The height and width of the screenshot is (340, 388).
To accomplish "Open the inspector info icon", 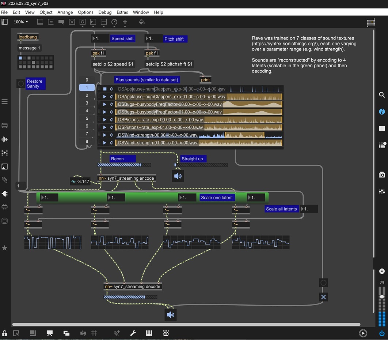I will coord(382,112).
